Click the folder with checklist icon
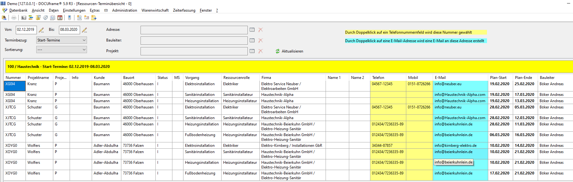The image size is (573, 182). click(x=38, y=18)
